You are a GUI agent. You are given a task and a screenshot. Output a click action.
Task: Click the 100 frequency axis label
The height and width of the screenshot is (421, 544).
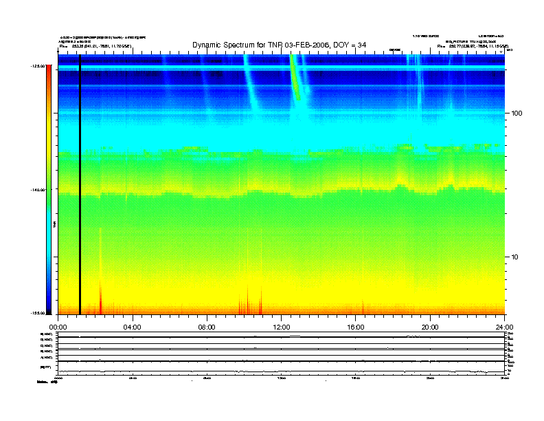(517, 114)
